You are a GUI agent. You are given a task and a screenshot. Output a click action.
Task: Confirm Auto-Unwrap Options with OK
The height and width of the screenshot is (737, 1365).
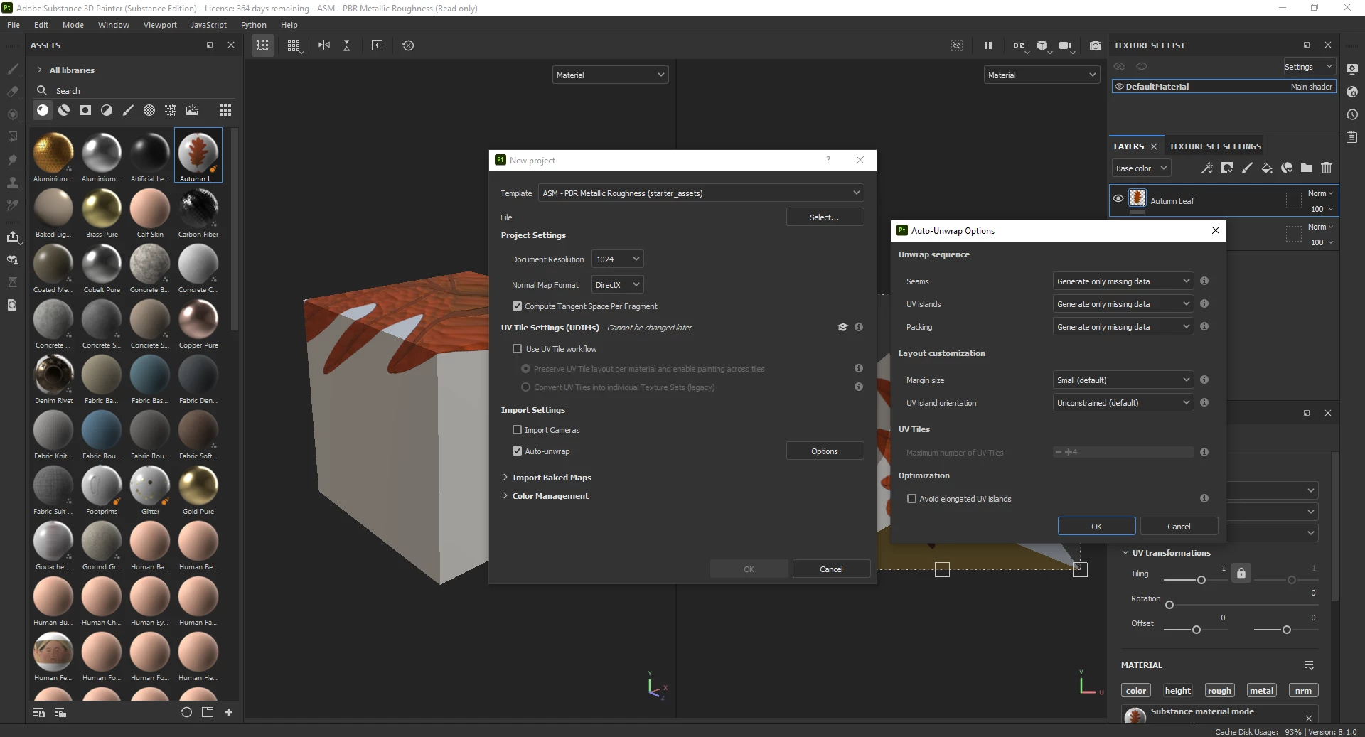[1097, 527]
